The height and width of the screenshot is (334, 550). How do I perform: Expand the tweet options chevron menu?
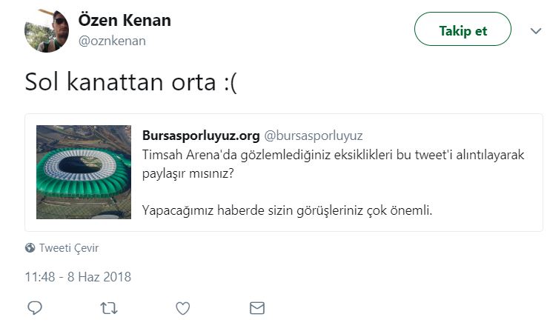pyautogui.click(x=537, y=30)
